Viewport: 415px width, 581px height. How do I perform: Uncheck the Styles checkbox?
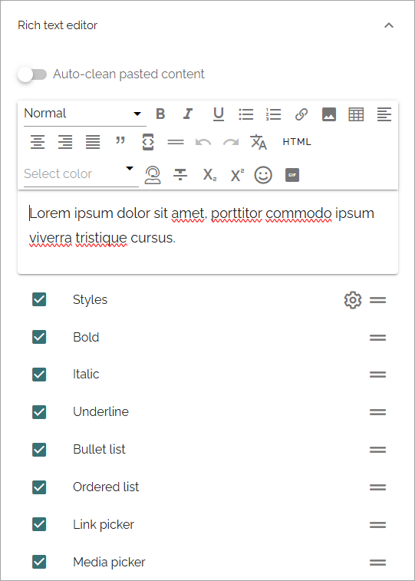point(39,299)
